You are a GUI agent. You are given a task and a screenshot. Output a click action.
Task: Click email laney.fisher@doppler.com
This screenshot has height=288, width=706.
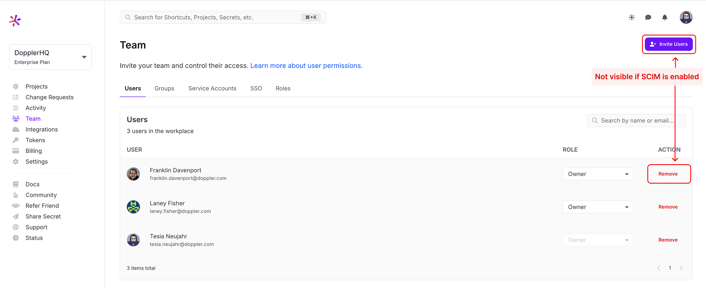click(x=180, y=211)
